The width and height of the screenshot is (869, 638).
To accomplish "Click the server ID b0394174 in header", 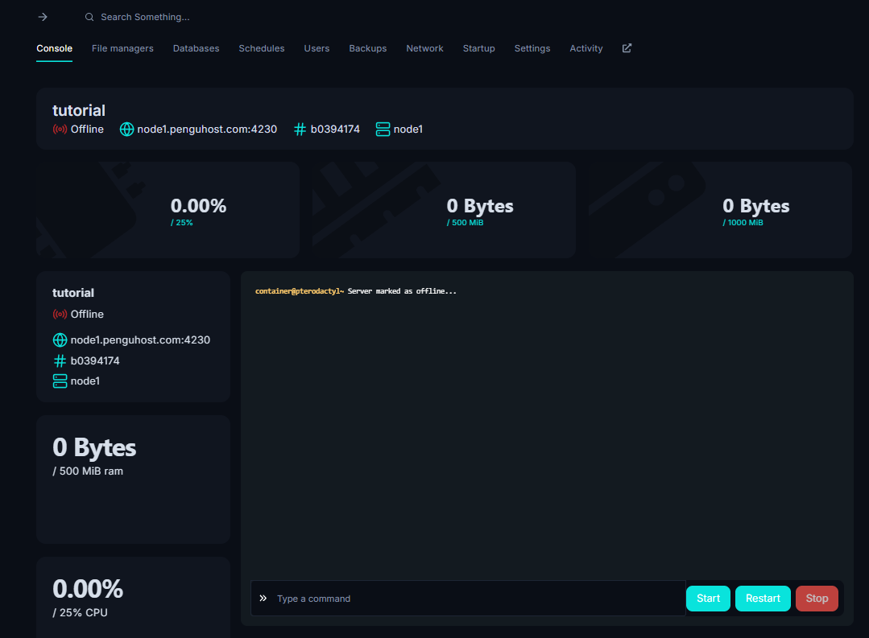I will (x=335, y=129).
